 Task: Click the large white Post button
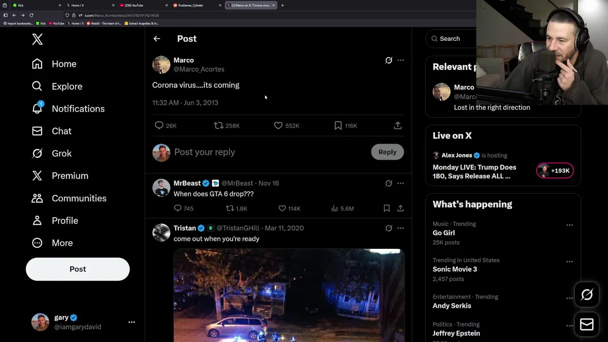coord(77,269)
